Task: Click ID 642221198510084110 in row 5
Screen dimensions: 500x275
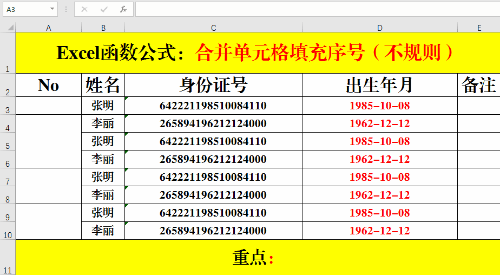Action: coord(213,141)
